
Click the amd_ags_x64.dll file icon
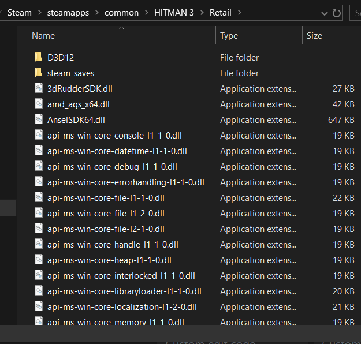click(x=39, y=103)
